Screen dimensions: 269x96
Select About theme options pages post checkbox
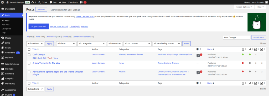29,72
